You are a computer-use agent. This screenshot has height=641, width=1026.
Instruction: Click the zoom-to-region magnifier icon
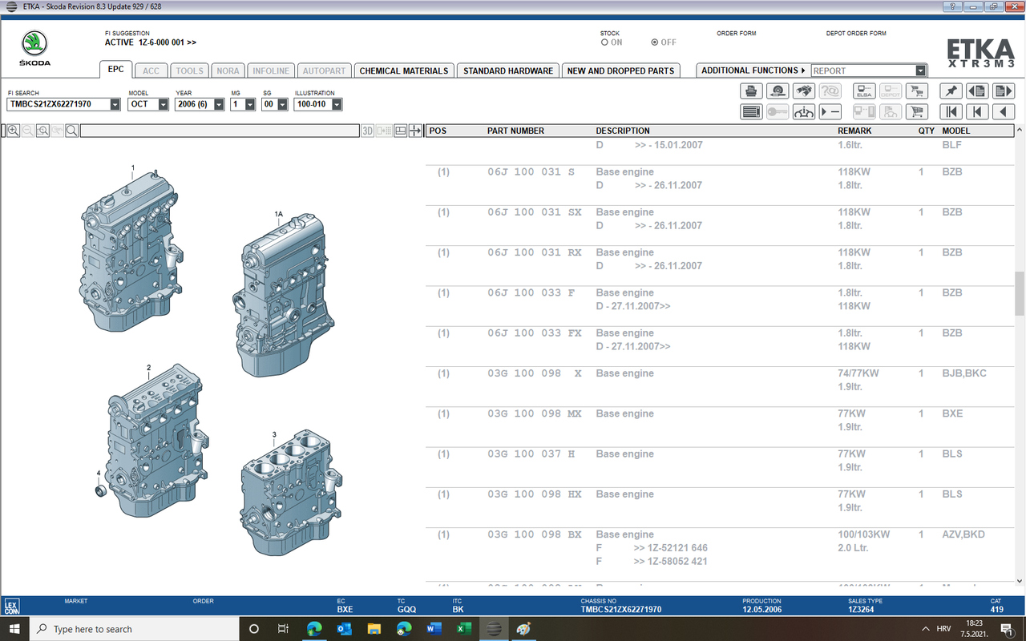tap(42, 131)
